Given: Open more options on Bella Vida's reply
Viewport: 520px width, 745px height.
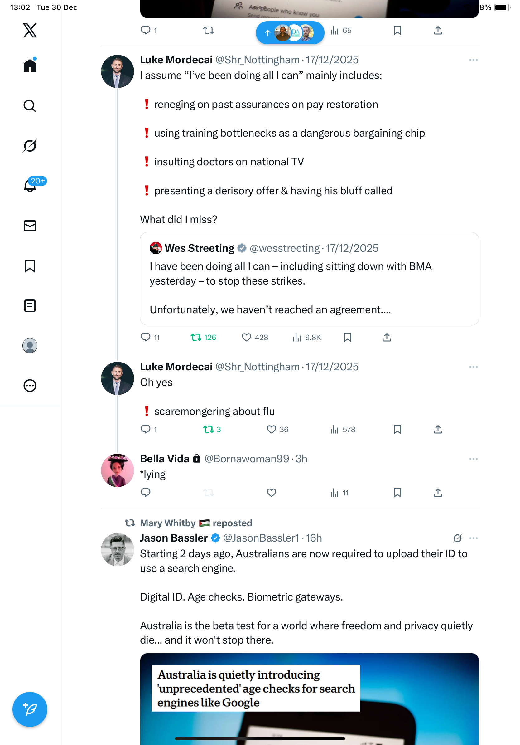Looking at the screenshot, I should click(x=473, y=459).
